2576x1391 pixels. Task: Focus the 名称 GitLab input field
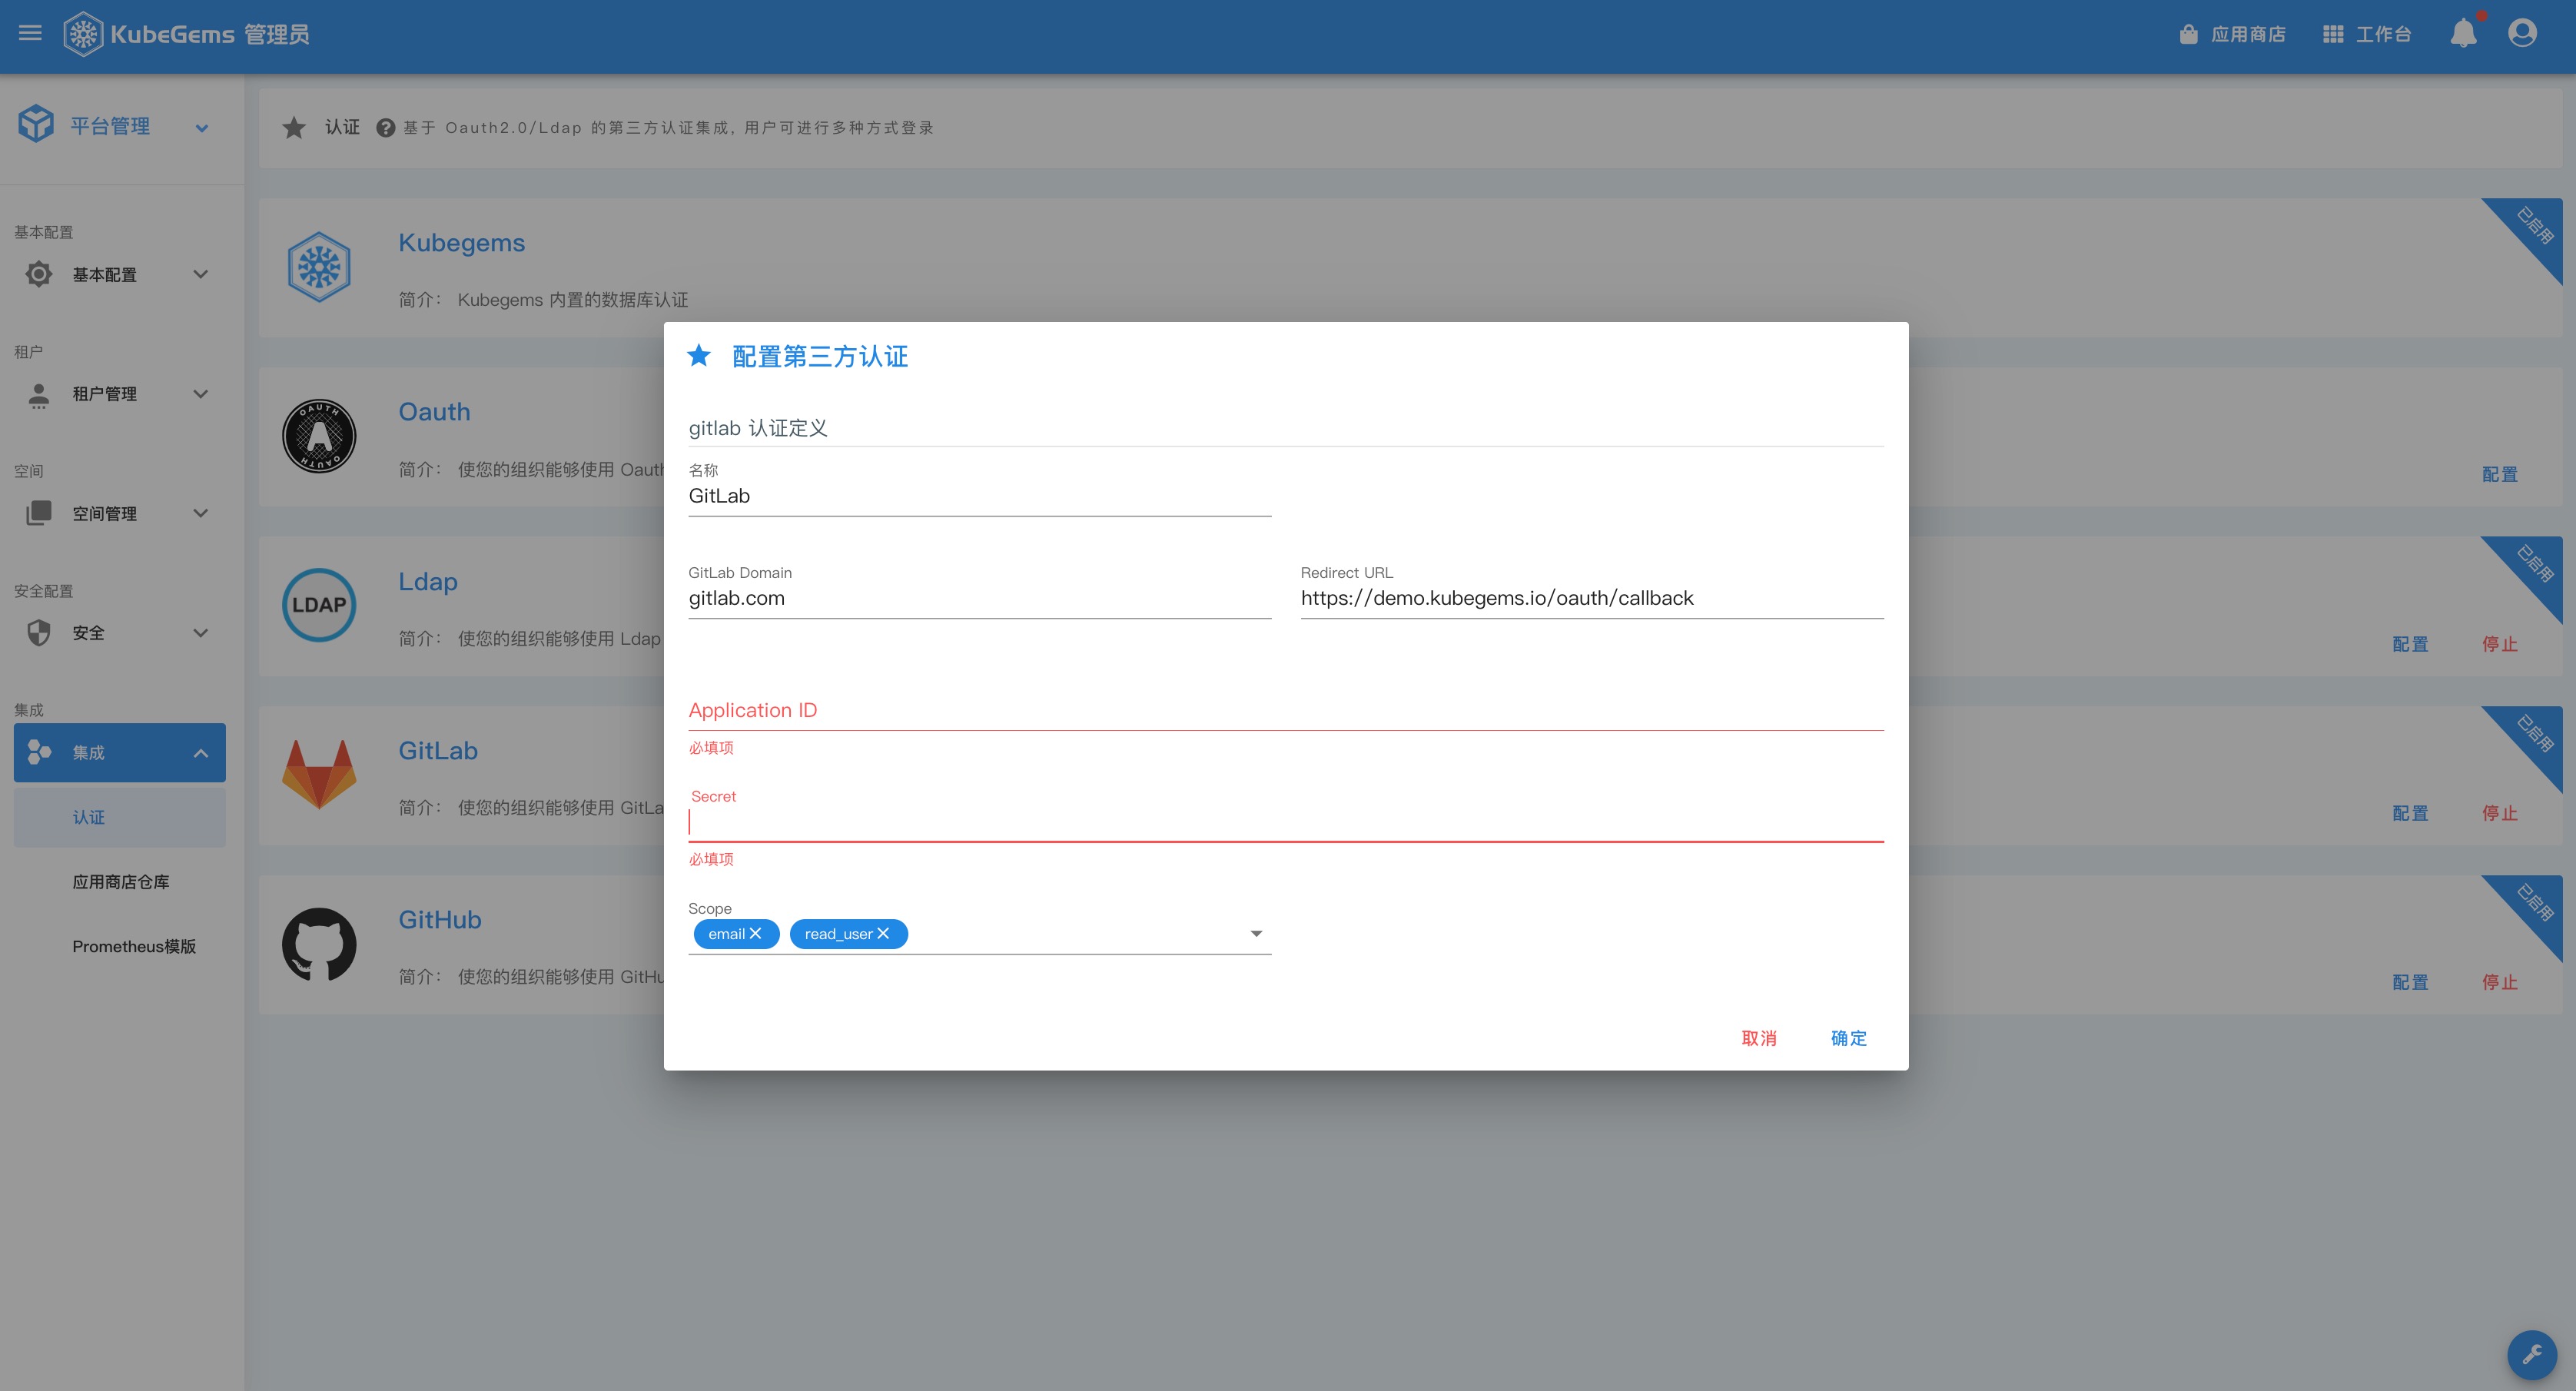(x=980, y=496)
